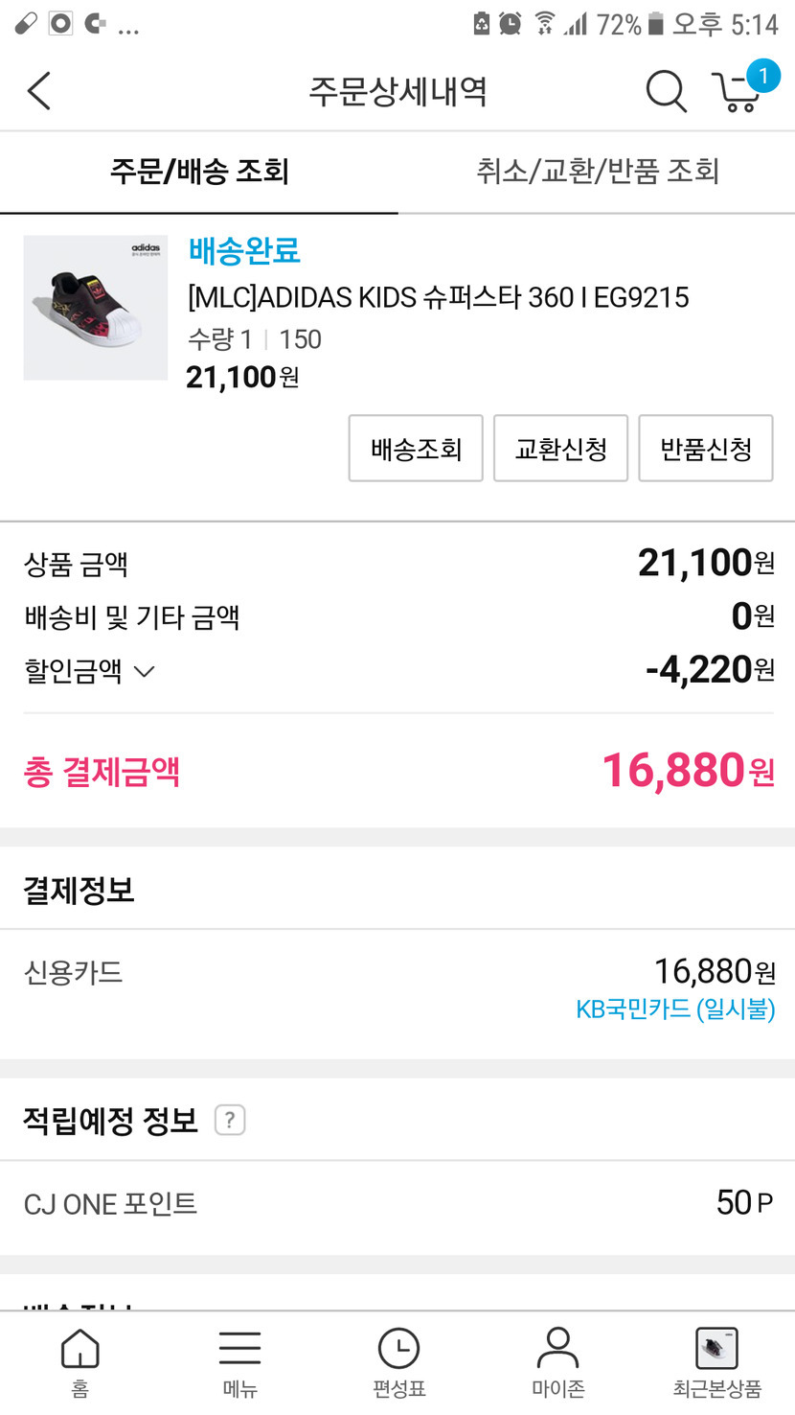Go to Home (홈) in bottom bar
Viewport: 795px width, 1415px height.
coord(79,1359)
